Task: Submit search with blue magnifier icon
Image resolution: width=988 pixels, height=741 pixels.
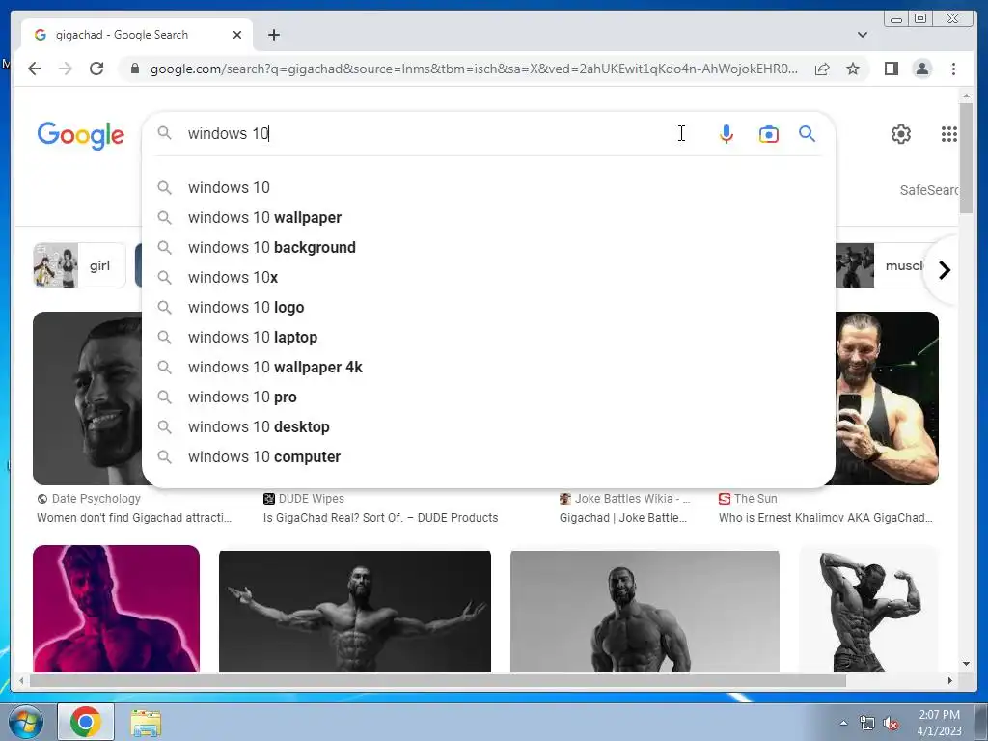Action: pyautogui.click(x=808, y=133)
